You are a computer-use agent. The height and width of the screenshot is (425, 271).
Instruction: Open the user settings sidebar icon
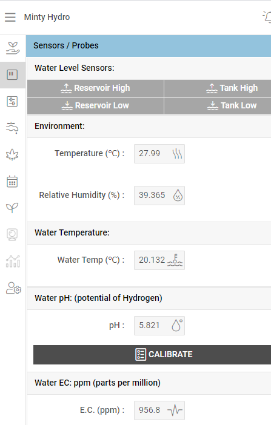tap(13, 288)
